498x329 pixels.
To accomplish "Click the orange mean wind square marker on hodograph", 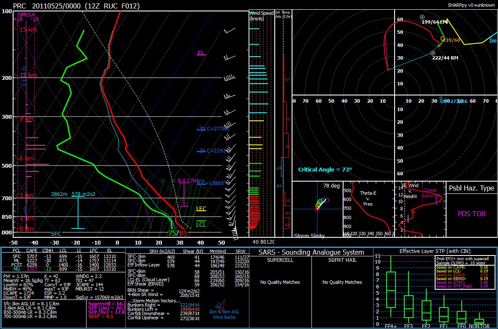I will pyautogui.click(x=442, y=38).
